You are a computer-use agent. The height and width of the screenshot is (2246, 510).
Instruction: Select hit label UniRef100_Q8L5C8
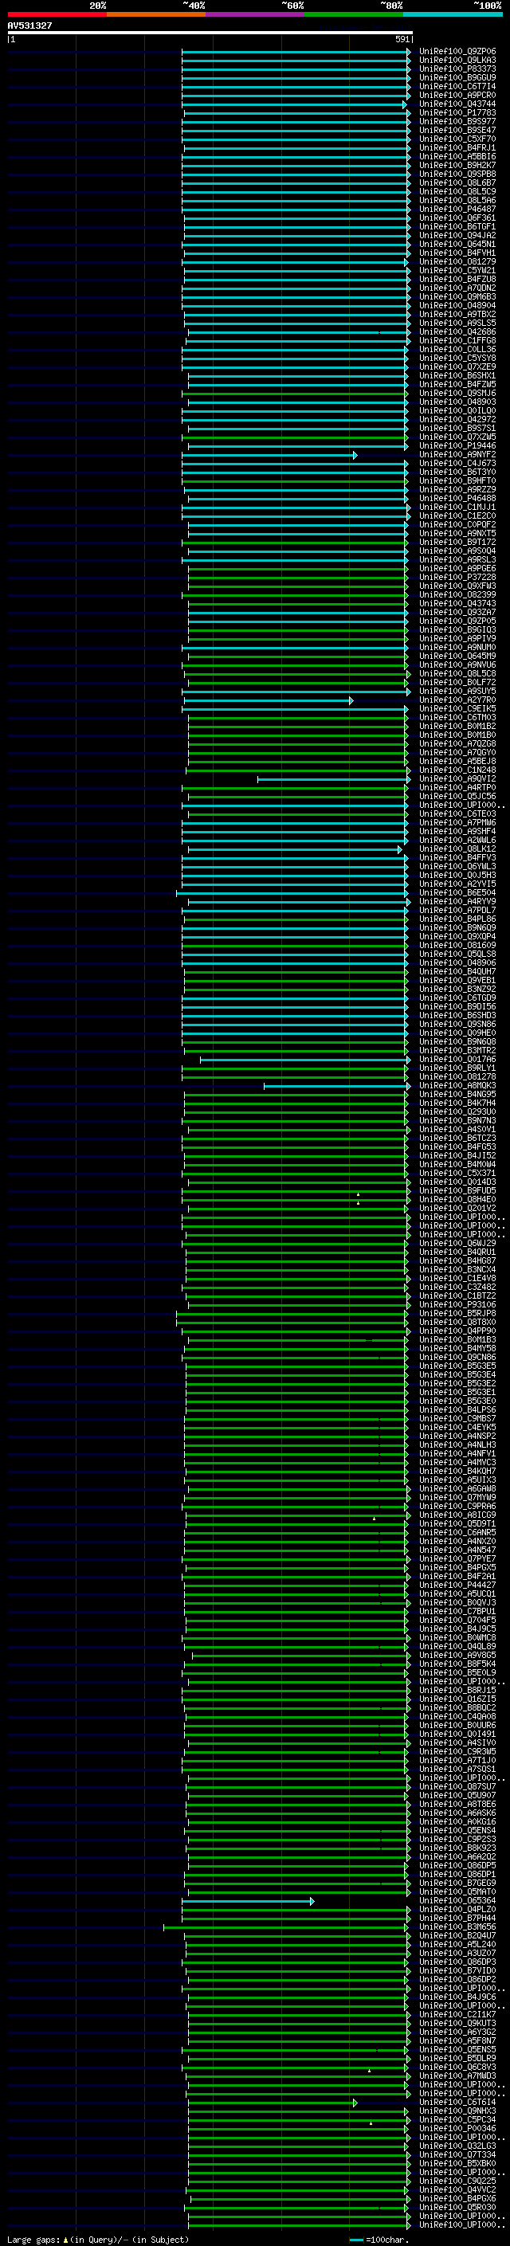point(457,674)
